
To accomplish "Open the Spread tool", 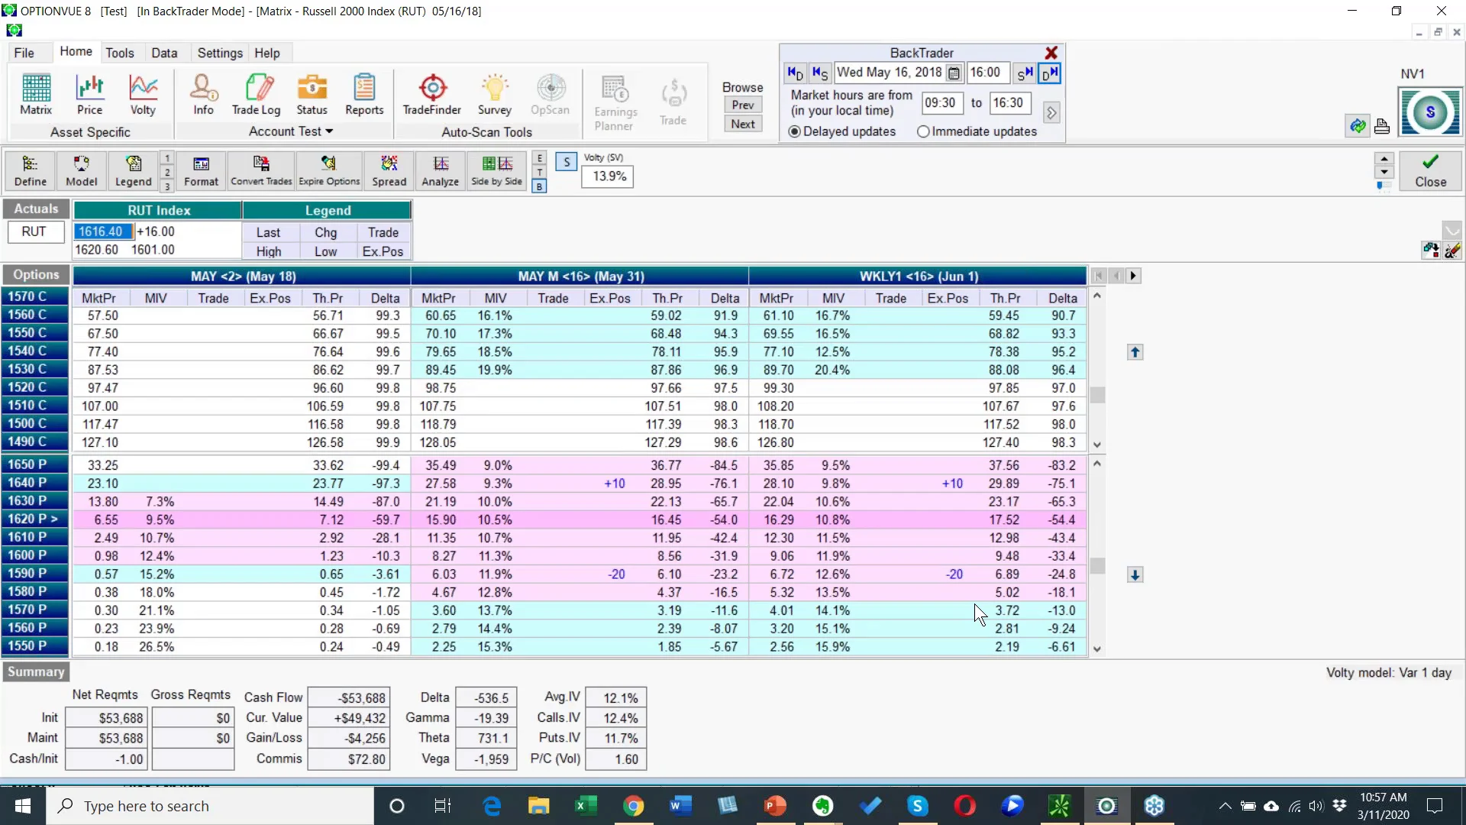I will point(389,170).
